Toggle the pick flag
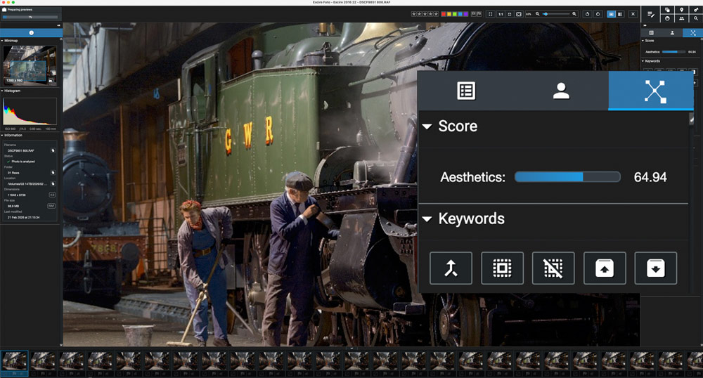The image size is (703, 378). (x=473, y=14)
